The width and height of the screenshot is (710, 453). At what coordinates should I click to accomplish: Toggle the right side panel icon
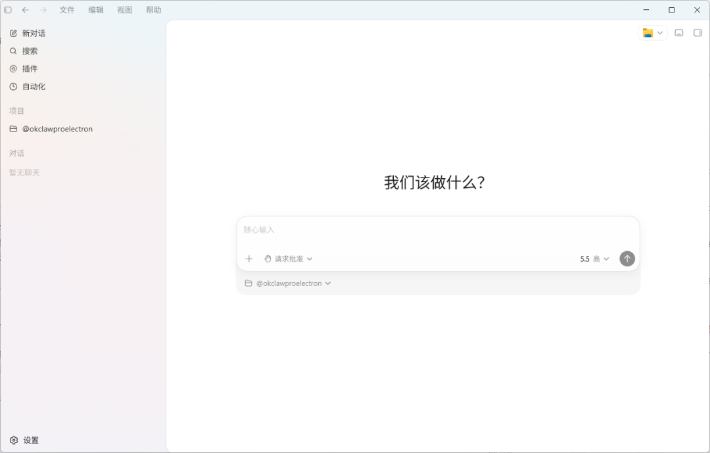(x=698, y=33)
